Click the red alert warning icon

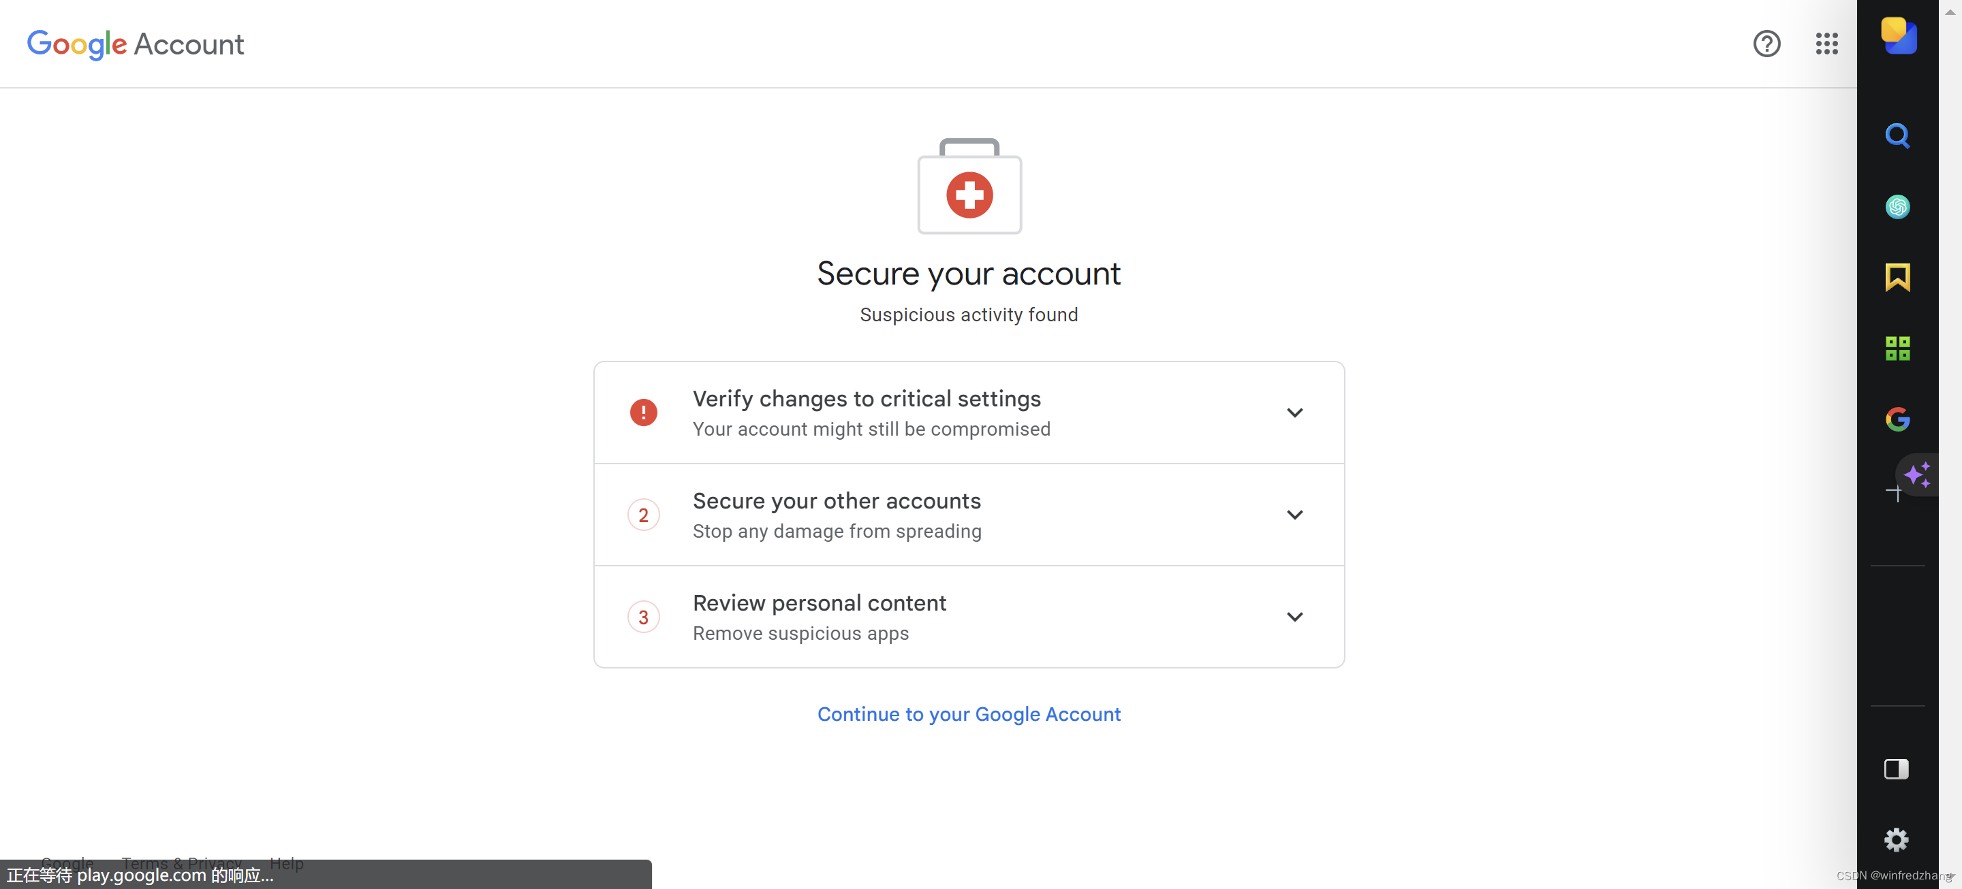[643, 413]
